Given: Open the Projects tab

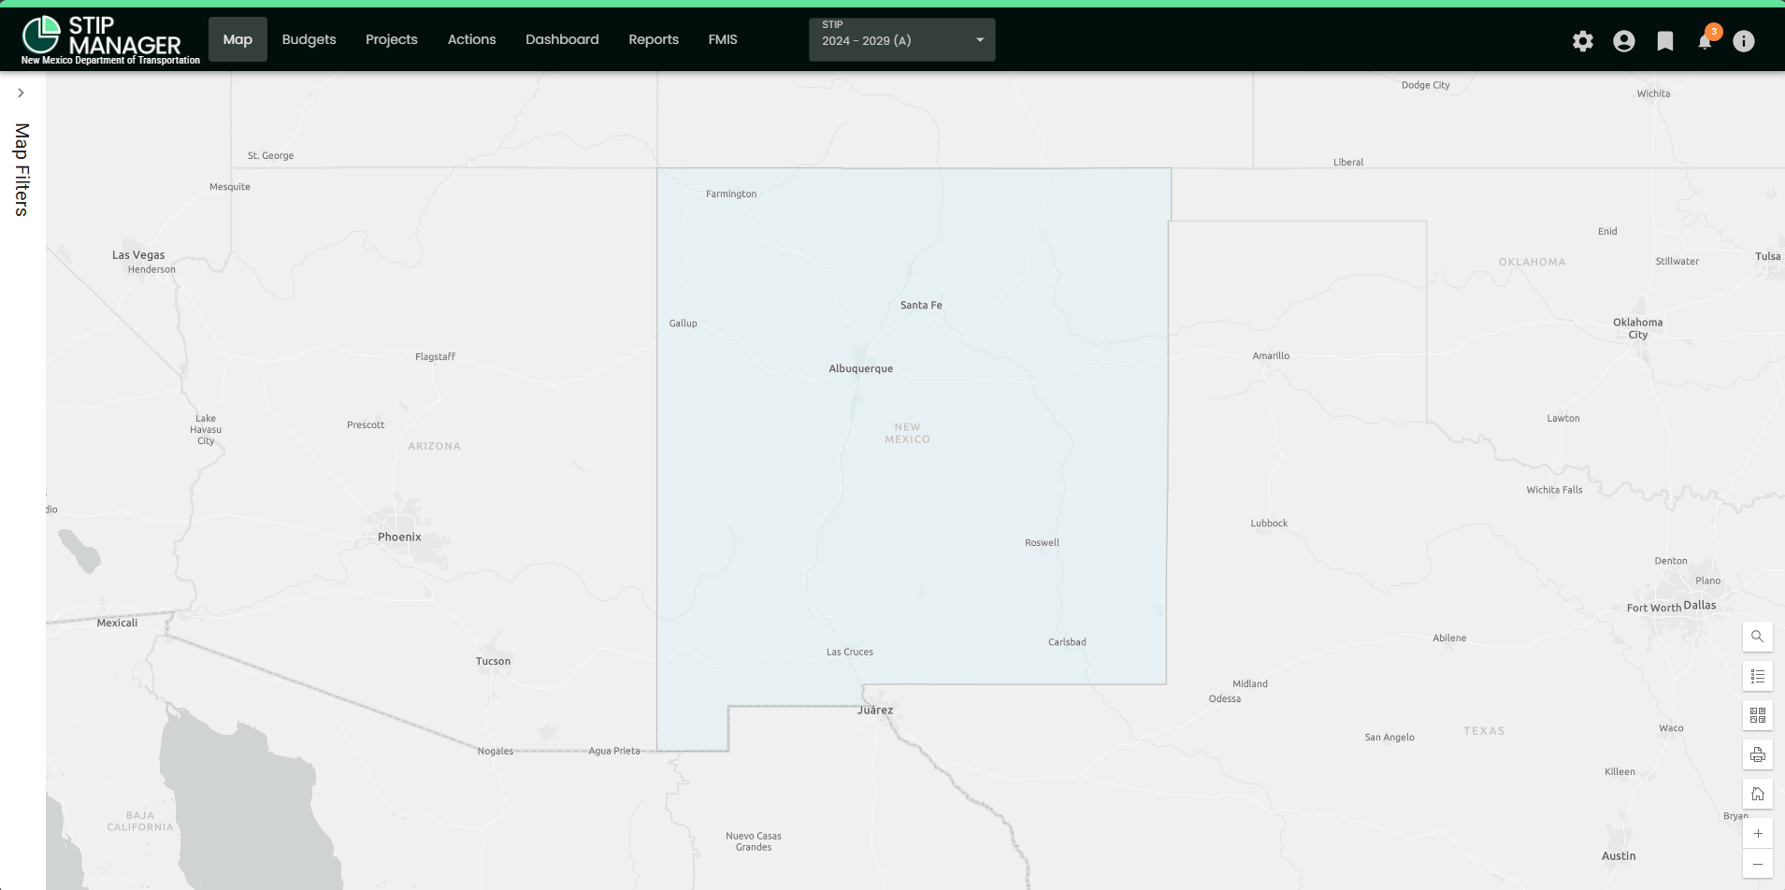Looking at the screenshot, I should (x=392, y=39).
